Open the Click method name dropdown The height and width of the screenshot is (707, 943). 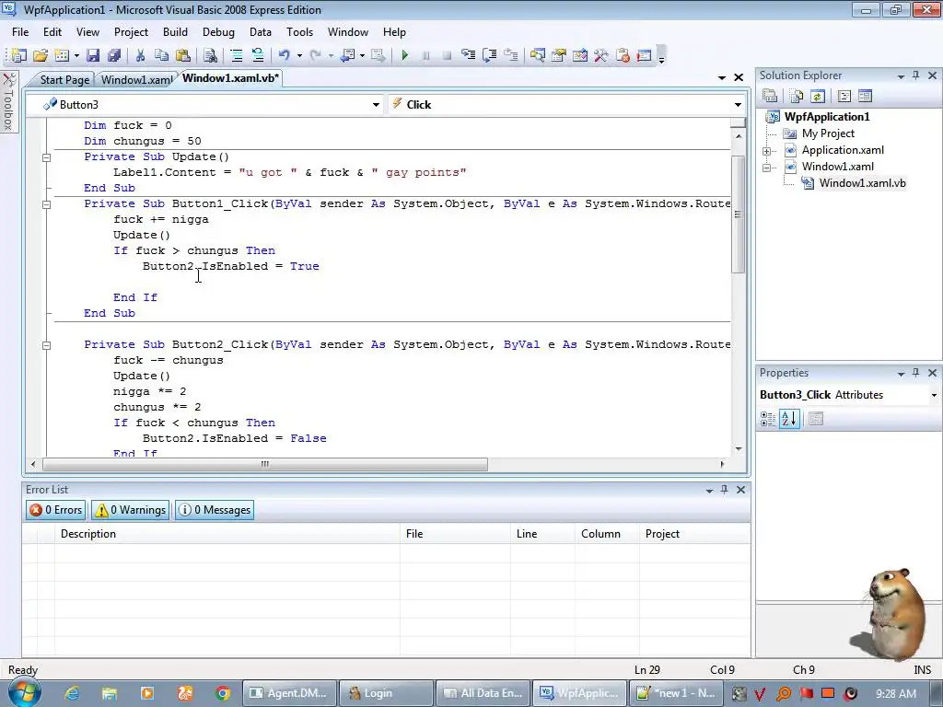[x=738, y=105]
